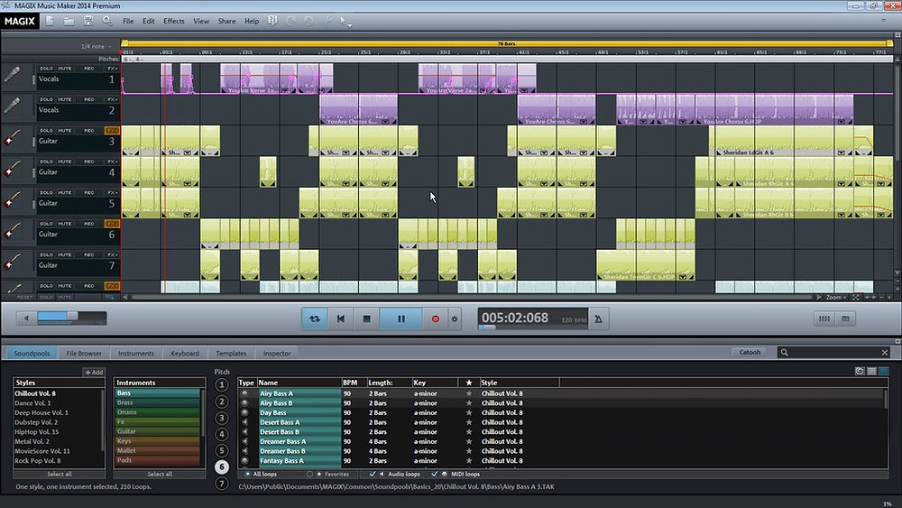Open the 1/4 note grid dropdown
This screenshot has width=902, height=508.
[96, 46]
